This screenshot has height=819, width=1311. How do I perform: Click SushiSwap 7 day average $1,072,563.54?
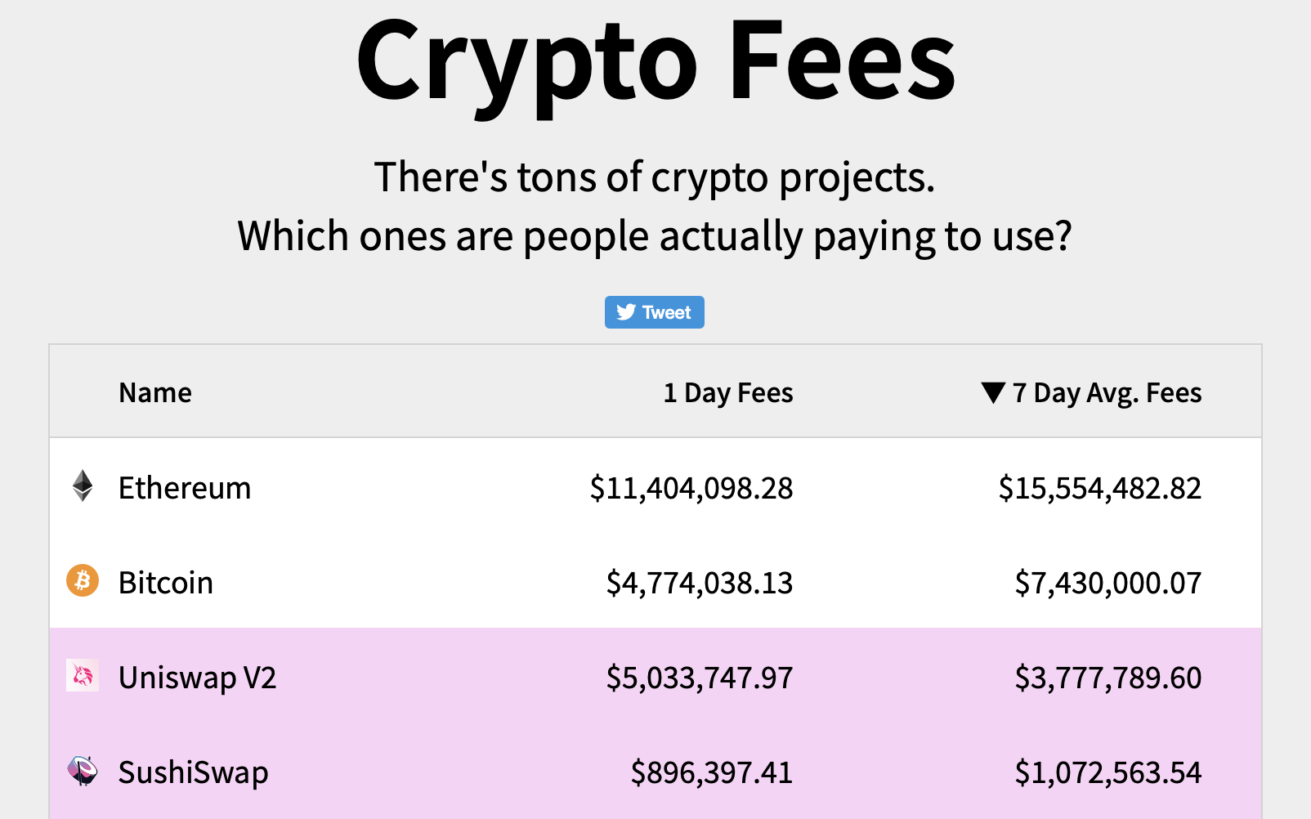(x=1108, y=772)
